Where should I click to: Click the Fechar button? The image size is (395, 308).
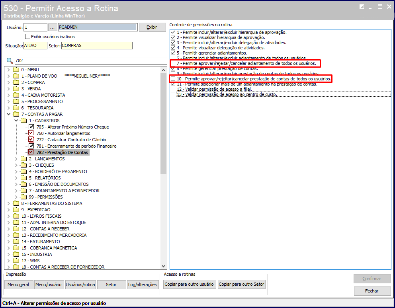pos(372,291)
